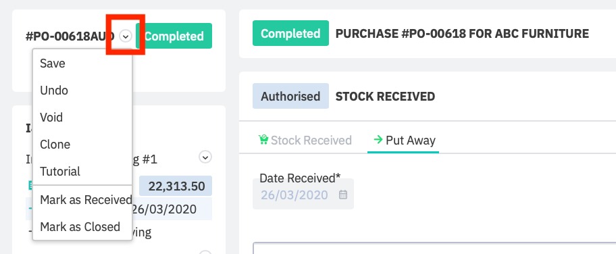Viewport: 616px width, 254px height.
Task: Click the Authorised status badge
Action: pyautogui.click(x=290, y=96)
